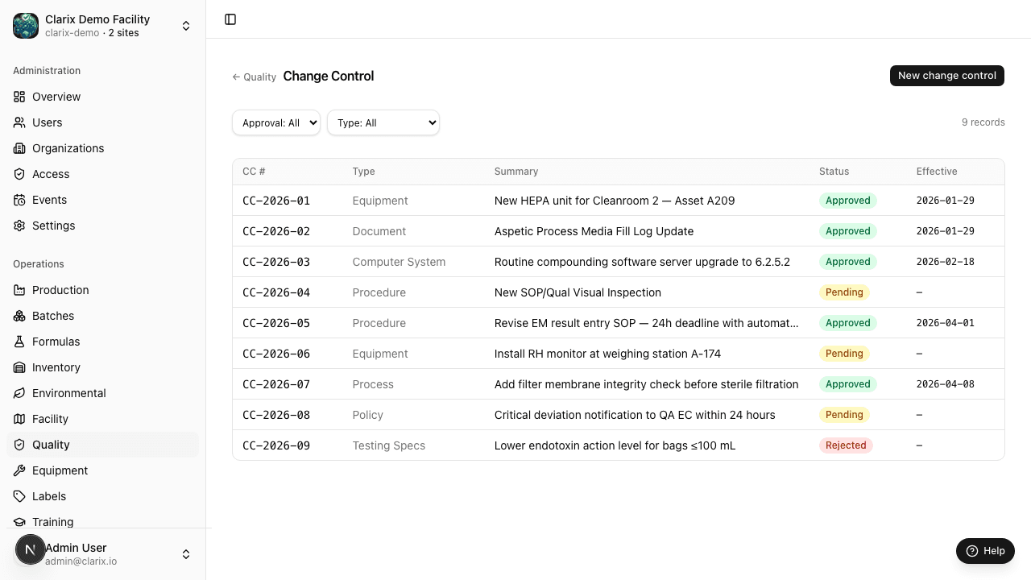The width and height of the screenshot is (1031, 580).
Task: Open the Environmental leaf icon
Action: (19, 393)
